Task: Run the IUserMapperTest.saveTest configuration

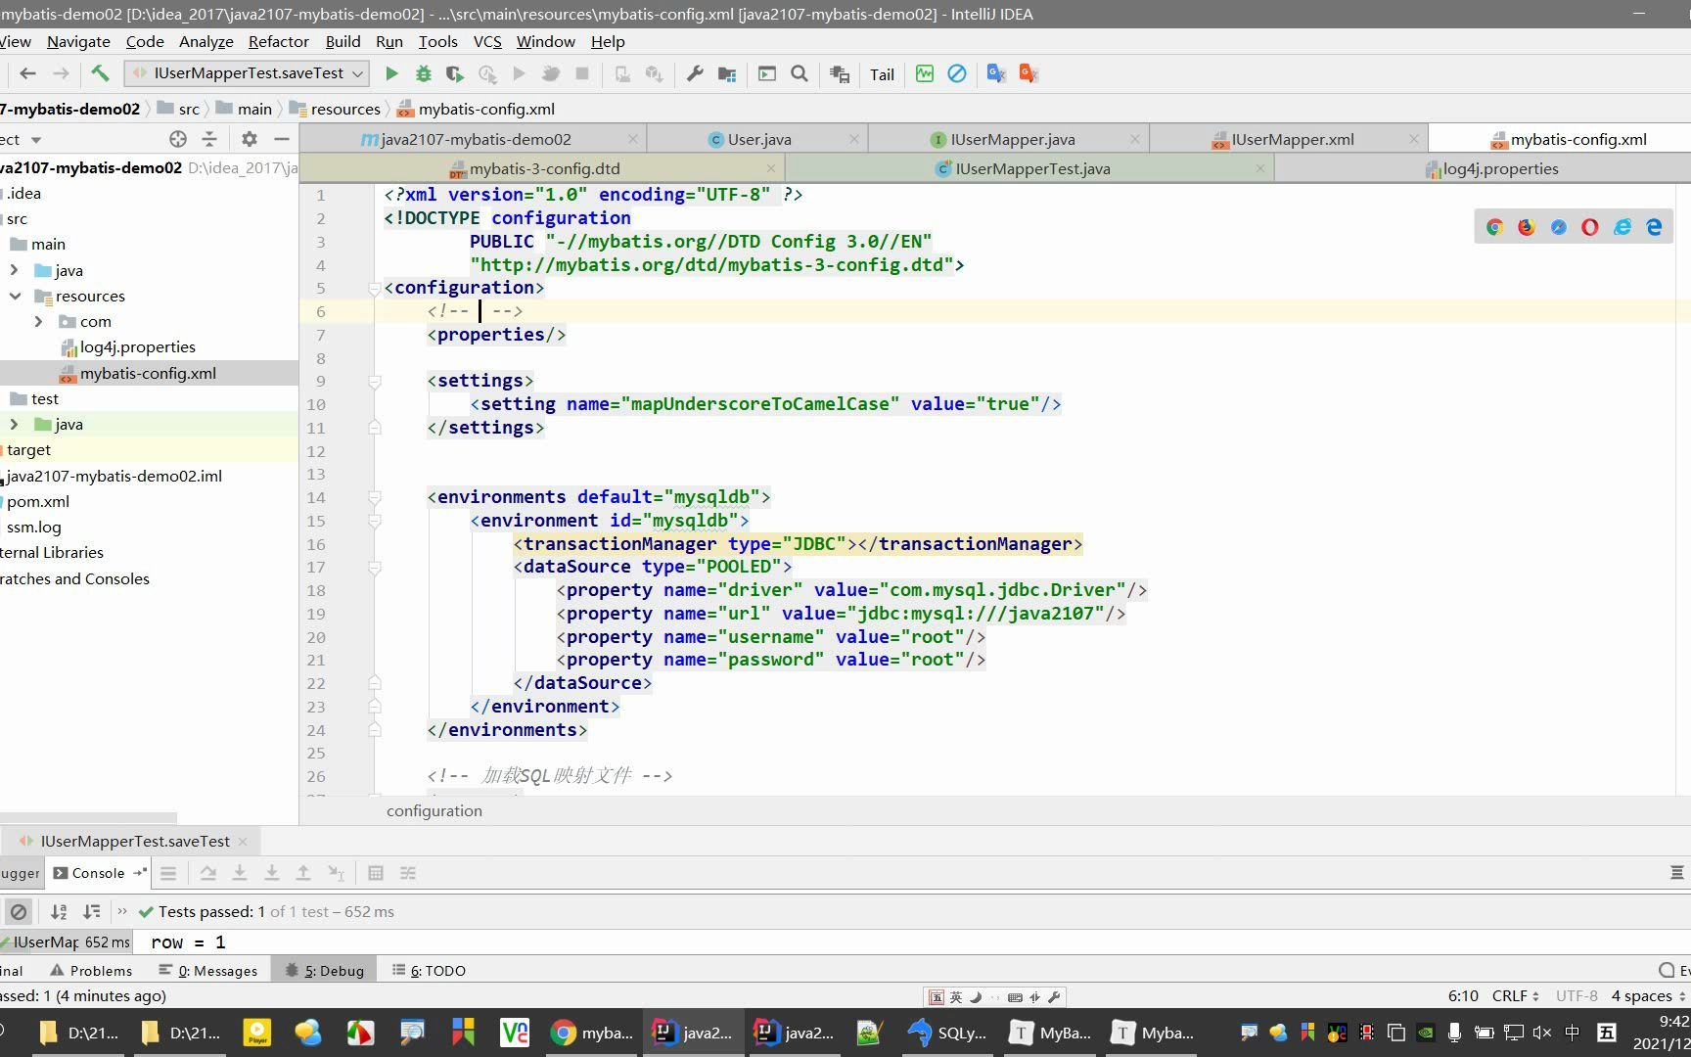Action: point(391,73)
